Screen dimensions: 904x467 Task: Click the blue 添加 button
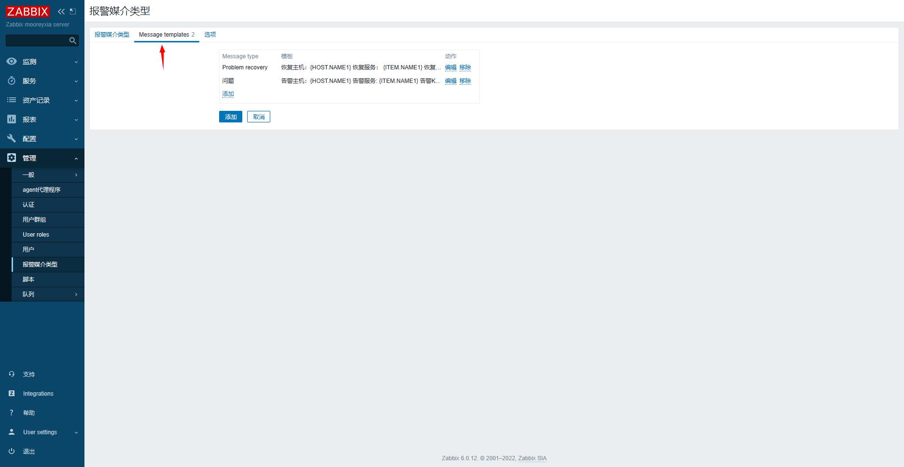(231, 117)
